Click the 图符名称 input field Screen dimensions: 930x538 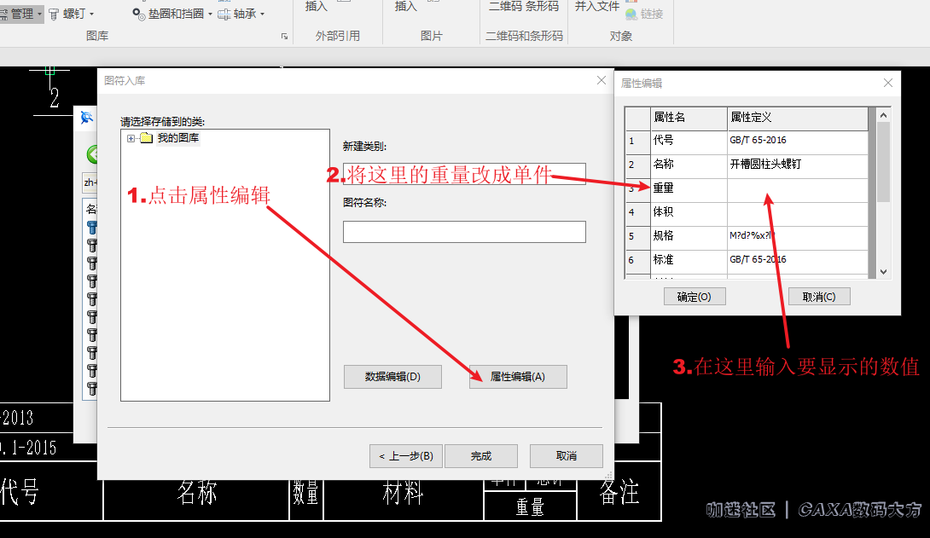pyautogui.click(x=464, y=232)
